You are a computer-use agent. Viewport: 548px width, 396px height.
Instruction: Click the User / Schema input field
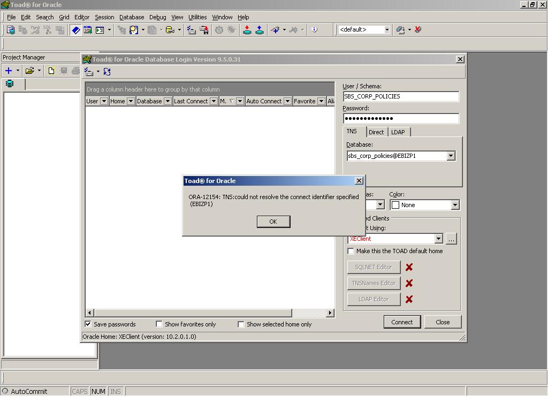[x=401, y=96]
